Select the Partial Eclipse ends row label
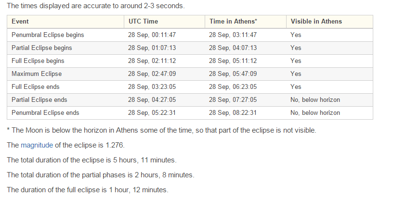Image resolution: width=393 pixels, height=198 pixels. click(39, 100)
